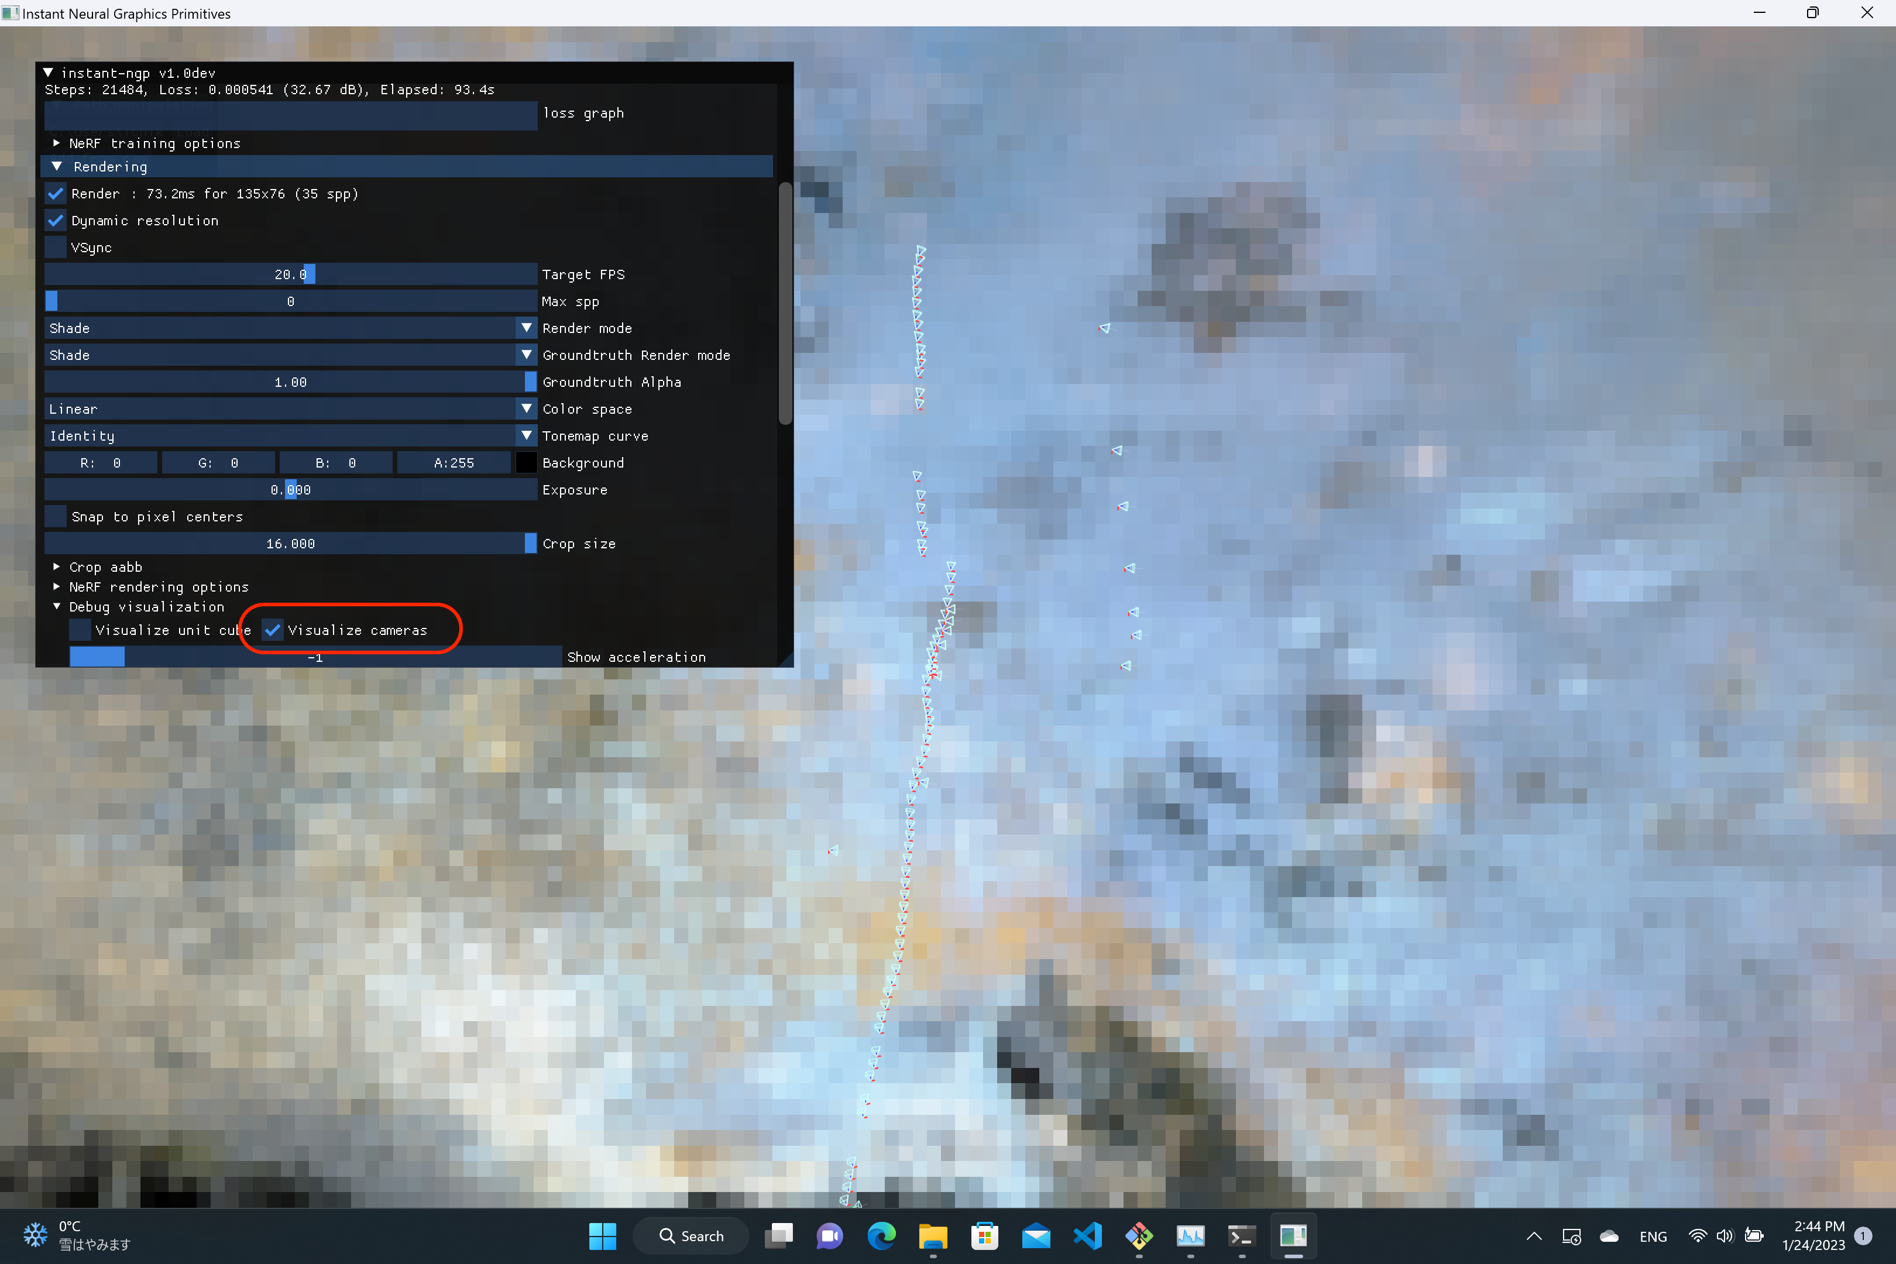
Task: Uncheck Visualize cameras checkbox
Action: pyautogui.click(x=273, y=630)
